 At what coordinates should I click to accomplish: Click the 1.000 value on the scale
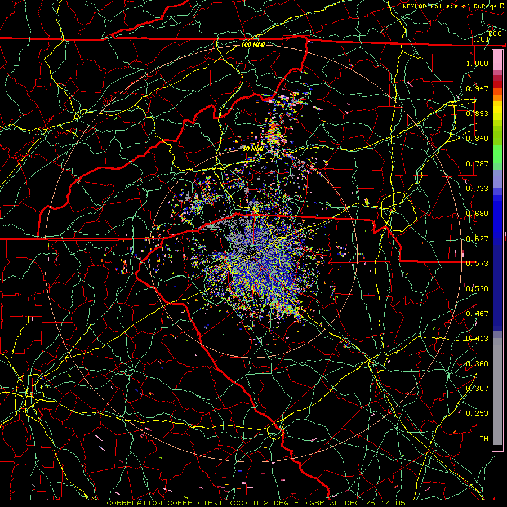[x=477, y=63]
